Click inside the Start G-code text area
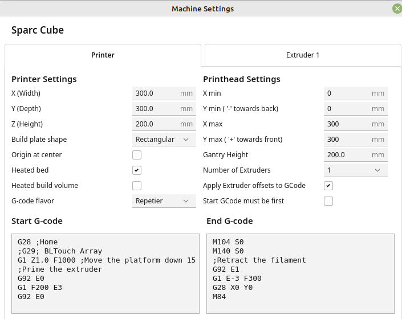Viewport: 402px width, 319px height. (105, 273)
